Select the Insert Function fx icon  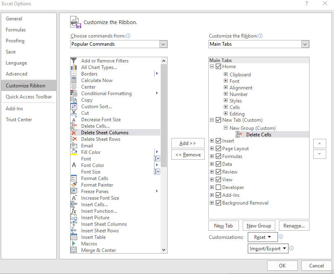[x=74, y=211]
